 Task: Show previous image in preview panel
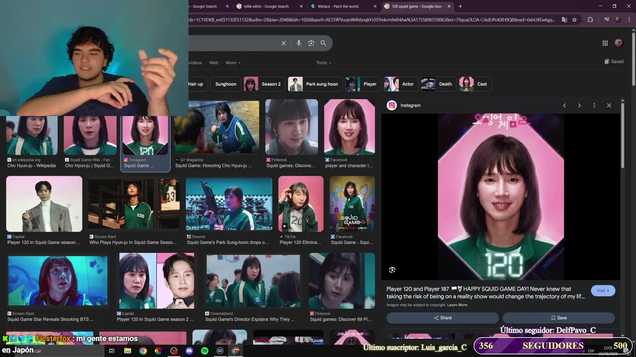tap(564, 106)
